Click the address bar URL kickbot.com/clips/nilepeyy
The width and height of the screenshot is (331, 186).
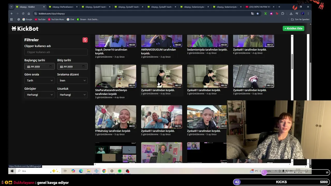click(52, 13)
